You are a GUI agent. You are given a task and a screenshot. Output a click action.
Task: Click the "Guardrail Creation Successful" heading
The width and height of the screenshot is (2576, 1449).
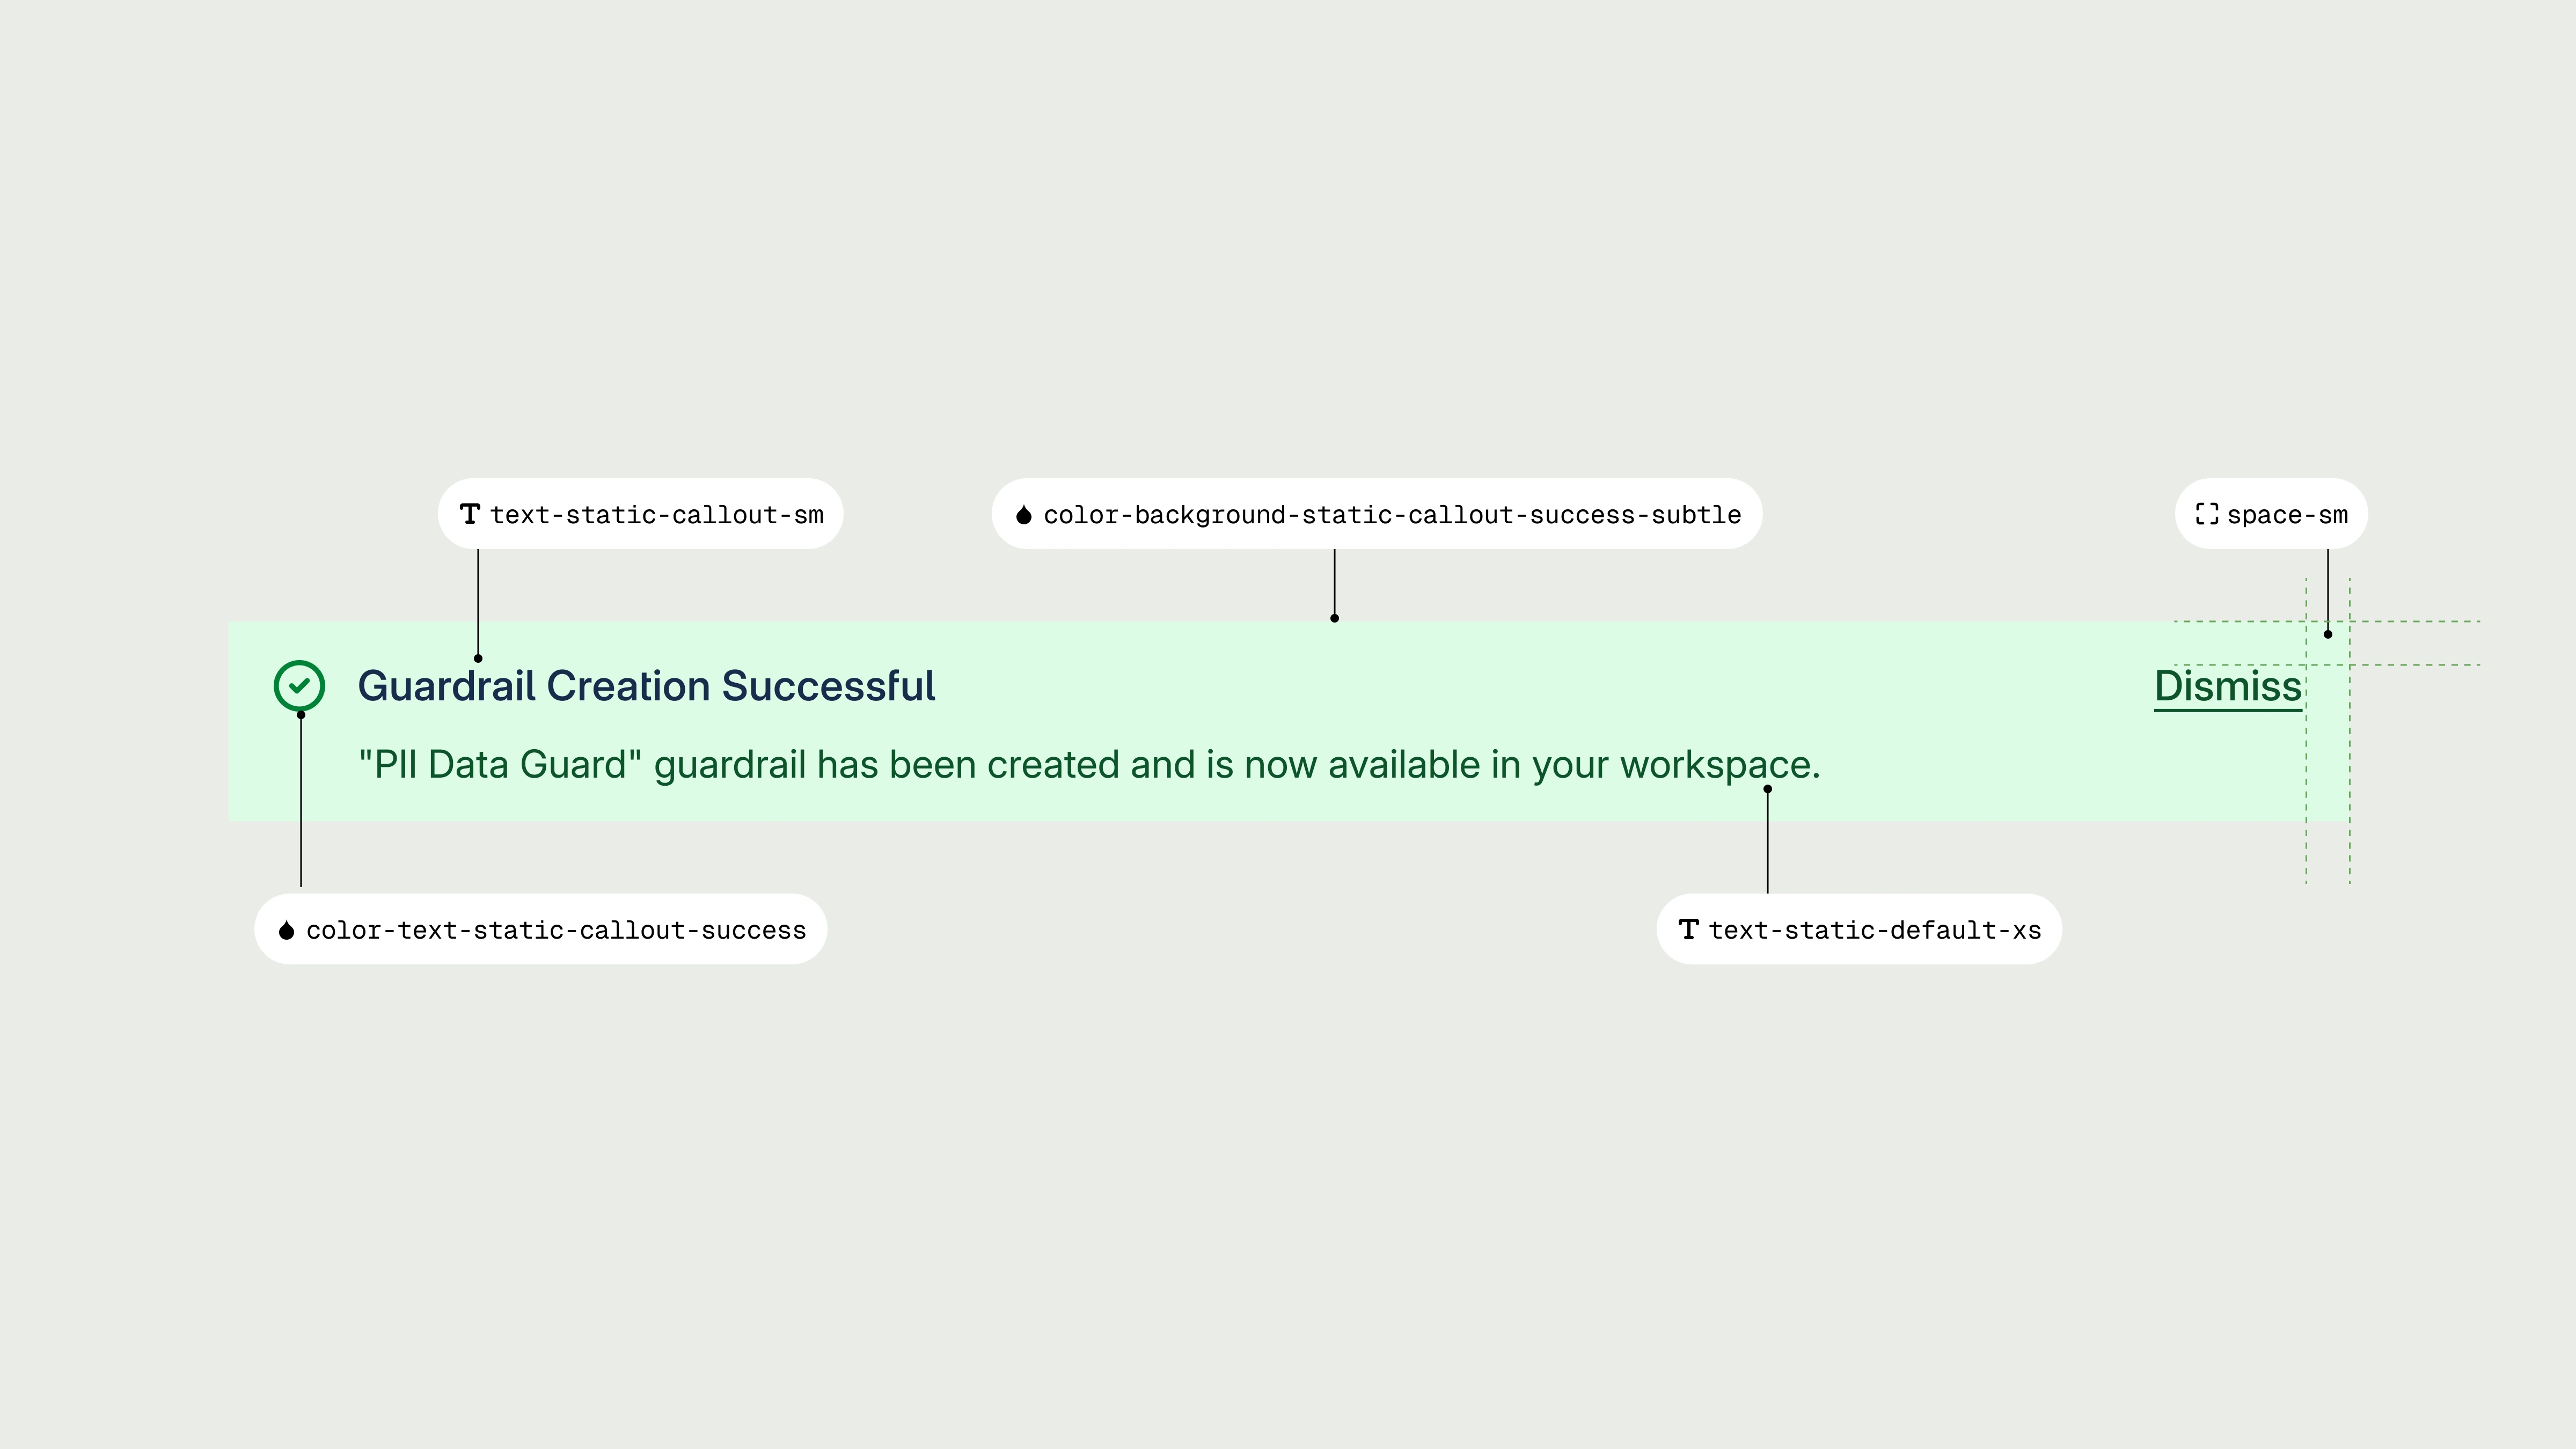point(646,687)
